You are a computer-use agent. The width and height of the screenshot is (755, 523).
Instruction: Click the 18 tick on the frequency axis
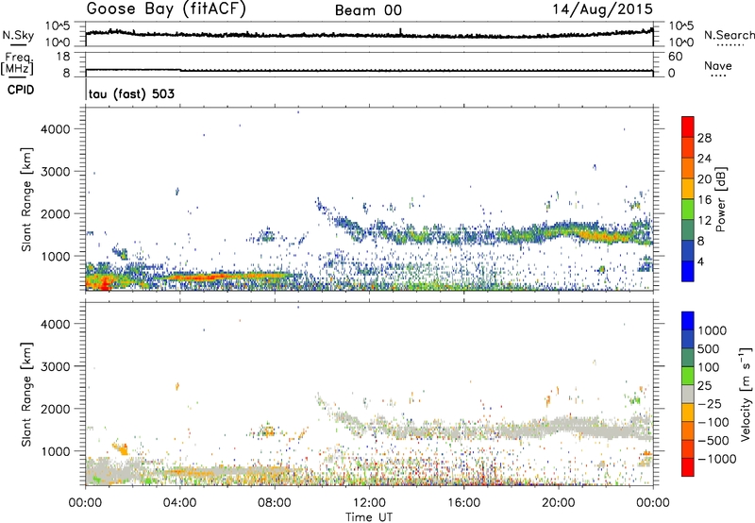pyautogui.click(x=63, y=57)
